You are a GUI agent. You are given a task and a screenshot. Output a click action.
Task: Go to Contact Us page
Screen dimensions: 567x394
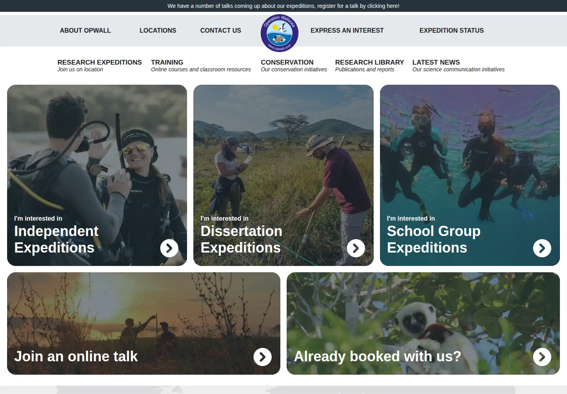click(220, 30)
